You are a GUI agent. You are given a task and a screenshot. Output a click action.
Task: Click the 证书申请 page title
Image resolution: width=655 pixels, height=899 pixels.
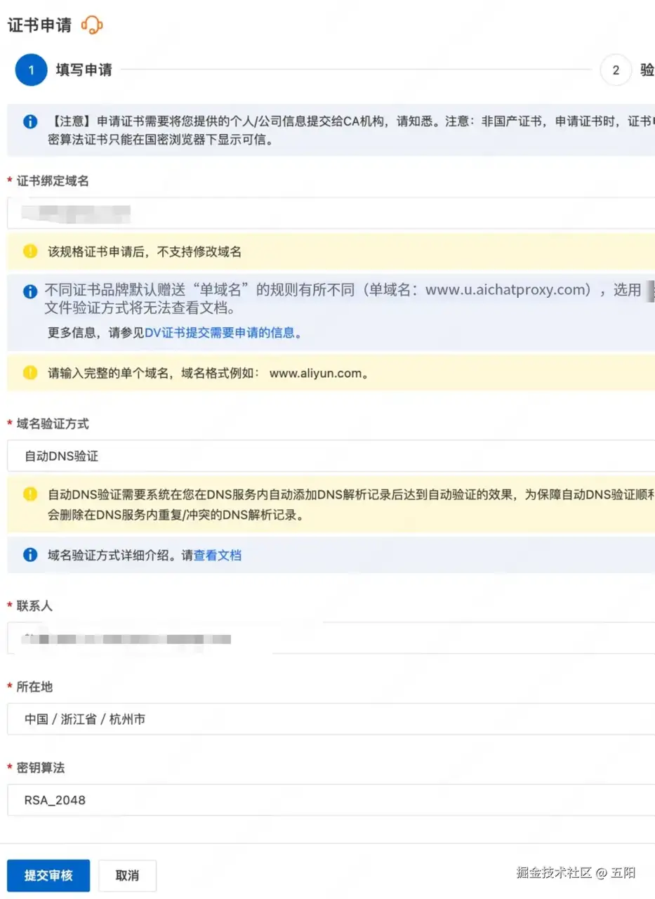[x=40, y=25]
